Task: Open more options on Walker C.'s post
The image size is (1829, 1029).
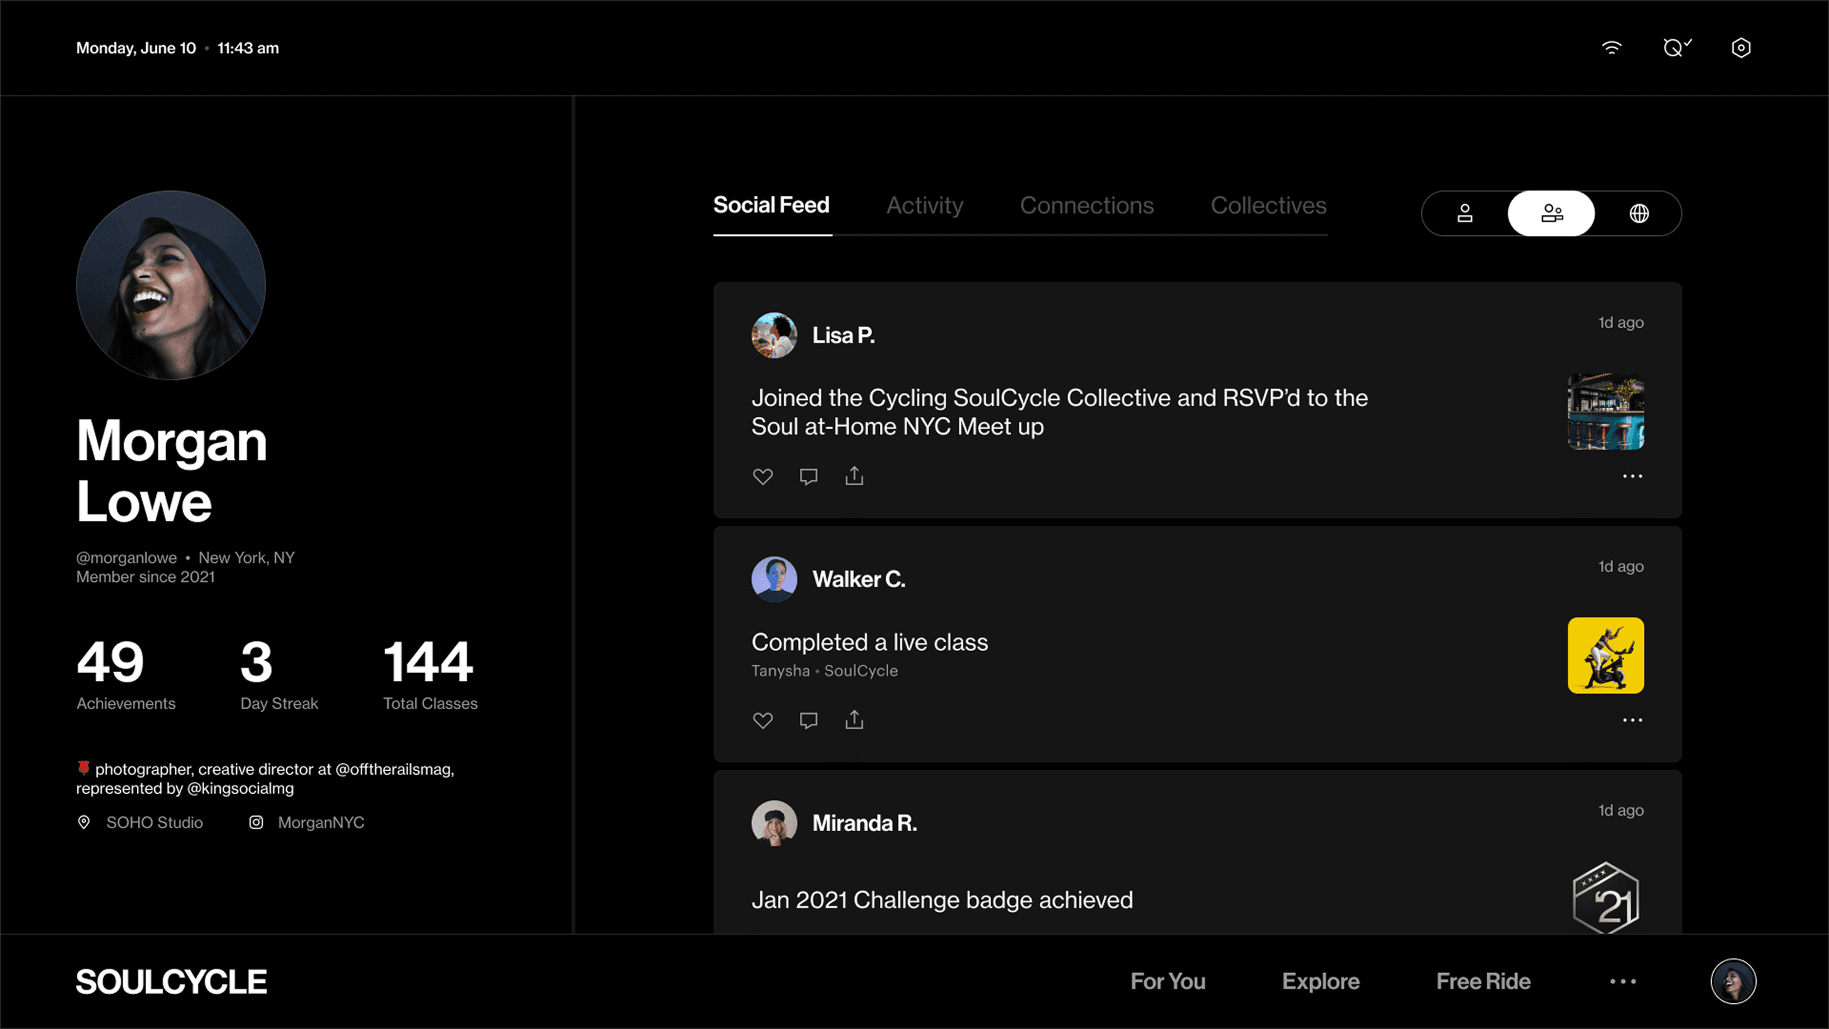Action: (x=1632, y=720)
